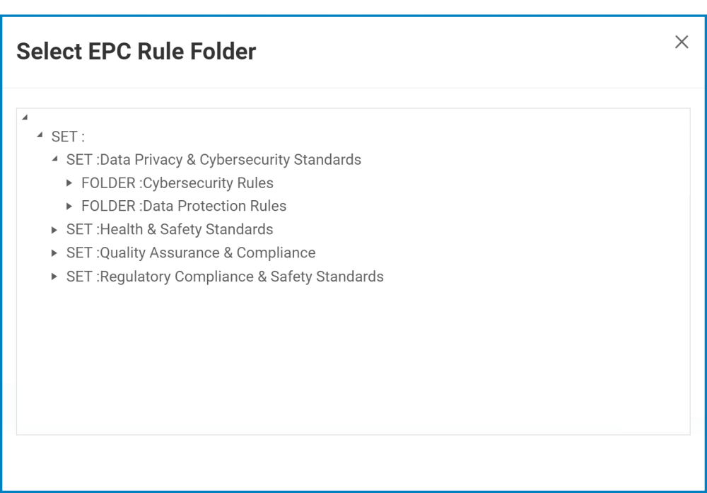This screenshot has width=707, height=493.
Task: Collapse the top-level SET : node arrow
Action: point(40,135)
